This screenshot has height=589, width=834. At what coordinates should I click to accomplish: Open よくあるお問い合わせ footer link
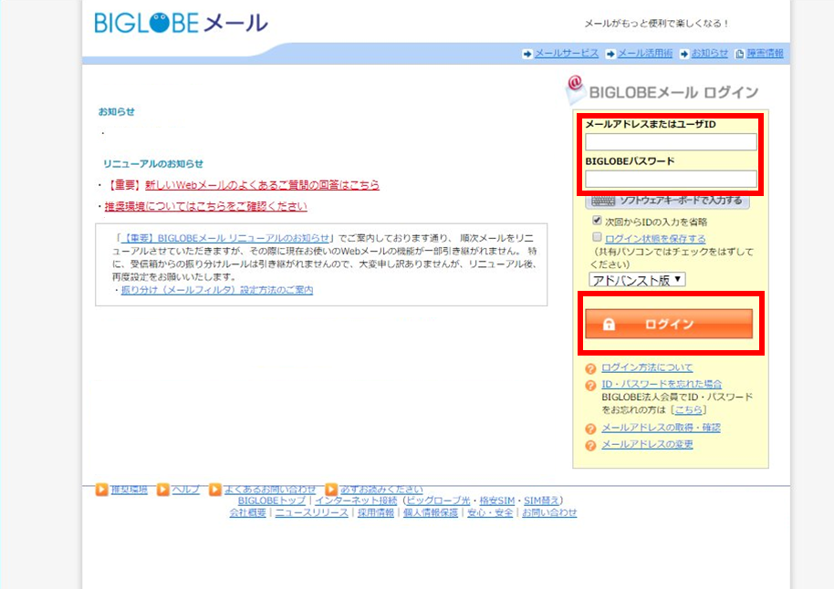[x=270, y=490]
